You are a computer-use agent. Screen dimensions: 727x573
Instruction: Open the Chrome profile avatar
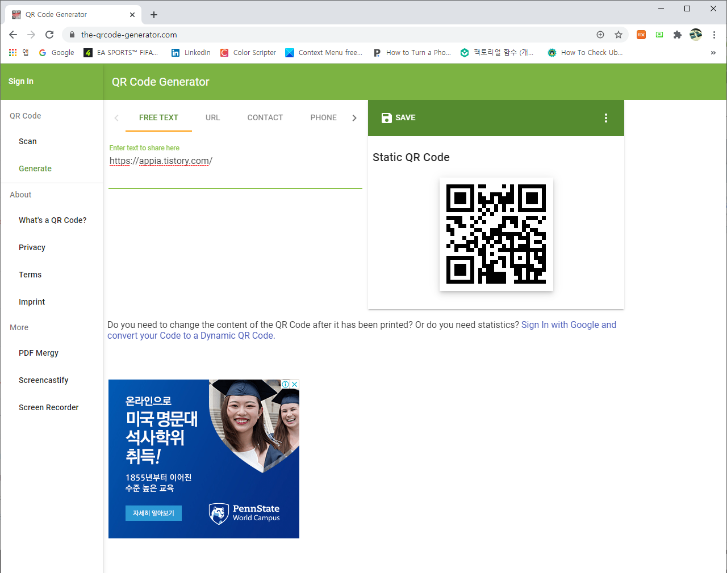pos(696,35)
